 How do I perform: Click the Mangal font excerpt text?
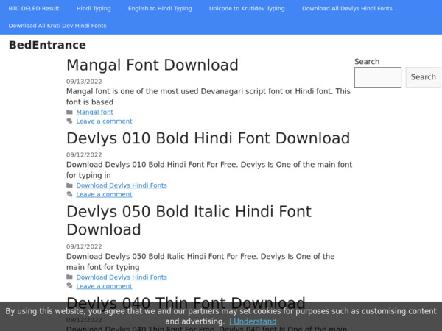(x=208, y=96)
